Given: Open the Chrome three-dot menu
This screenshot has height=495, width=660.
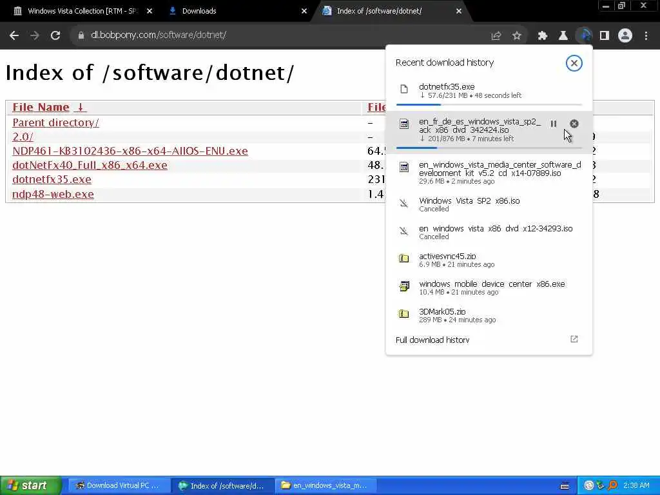Looking at the screenshot, I should click(x=646, y=36).
